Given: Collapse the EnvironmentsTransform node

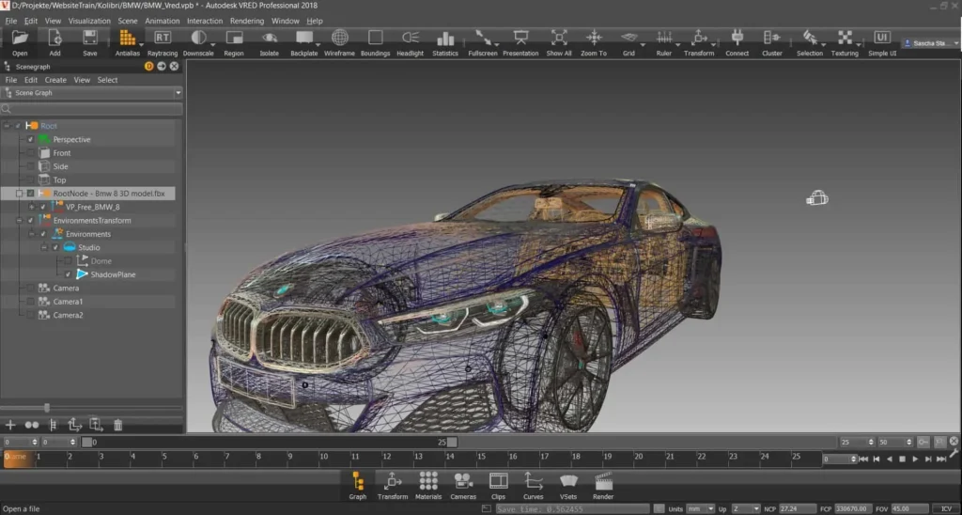Looking at the screenshot, I should point(19,220).
